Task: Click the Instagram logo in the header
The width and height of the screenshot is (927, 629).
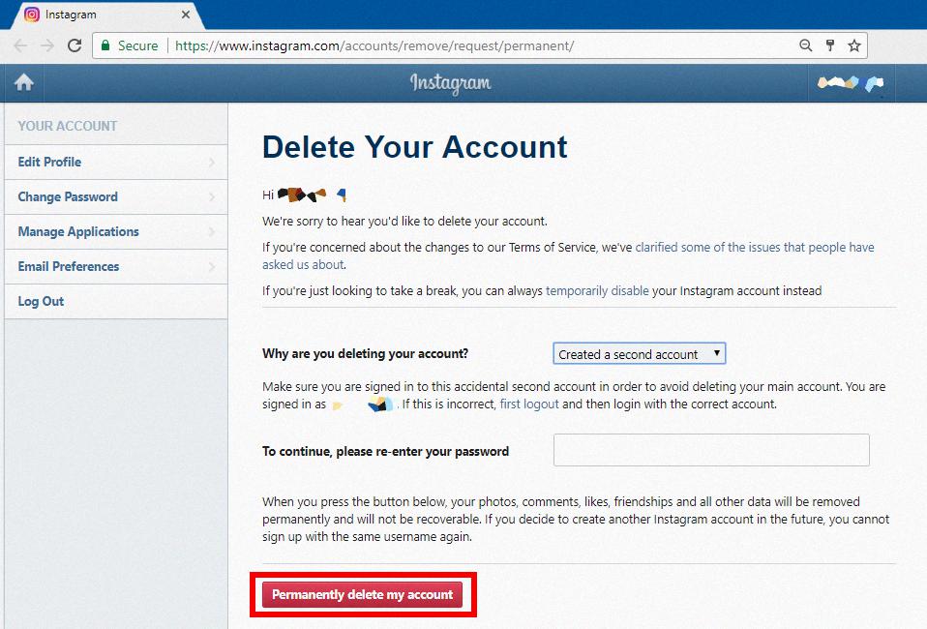Action: (451, 83)
